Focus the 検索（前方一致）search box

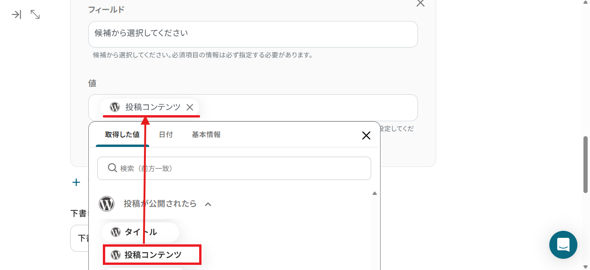click(x=234, y=168)
